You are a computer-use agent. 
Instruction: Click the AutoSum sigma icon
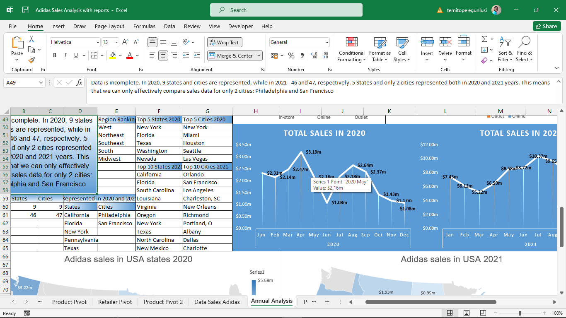click(x=484, y=39)
